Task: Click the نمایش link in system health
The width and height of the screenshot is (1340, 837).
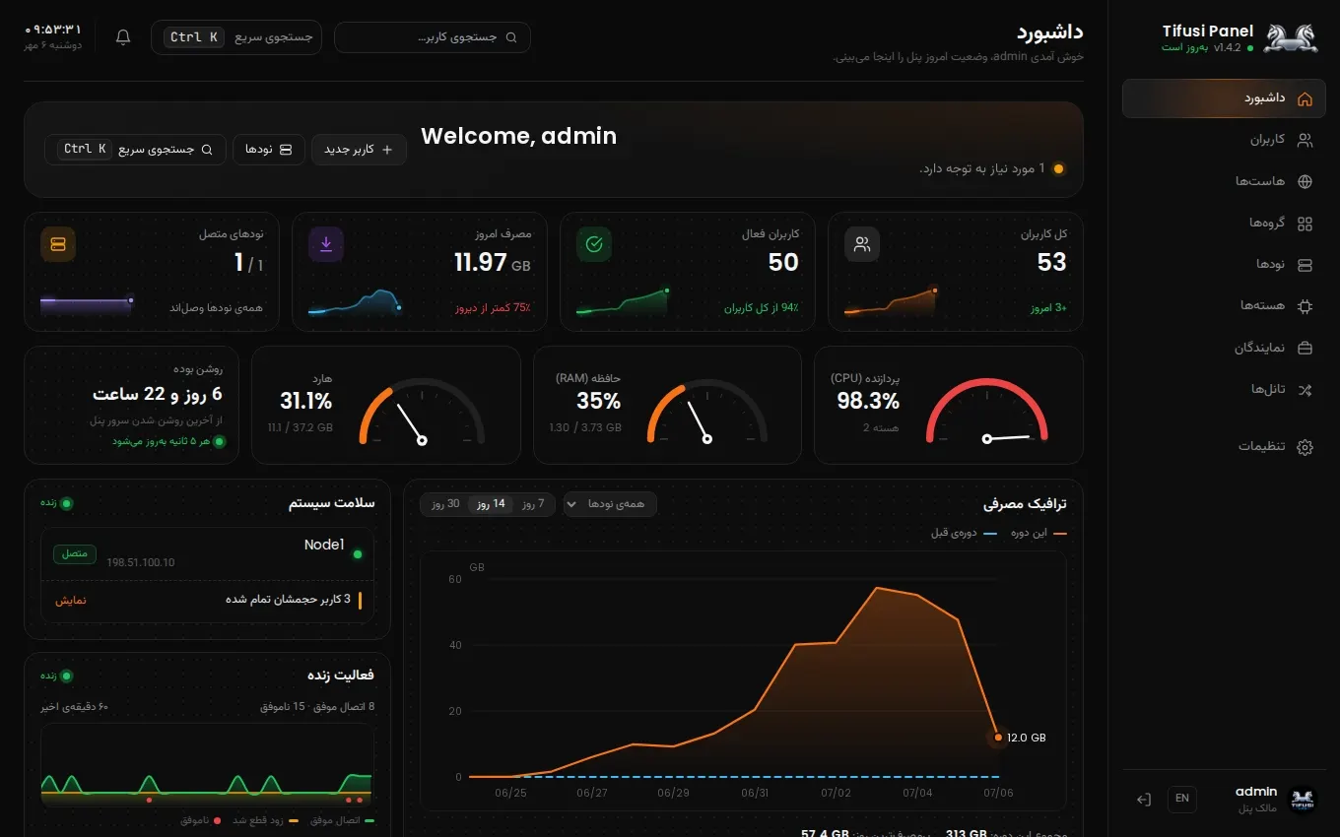Action: click(x=71, y=600)
